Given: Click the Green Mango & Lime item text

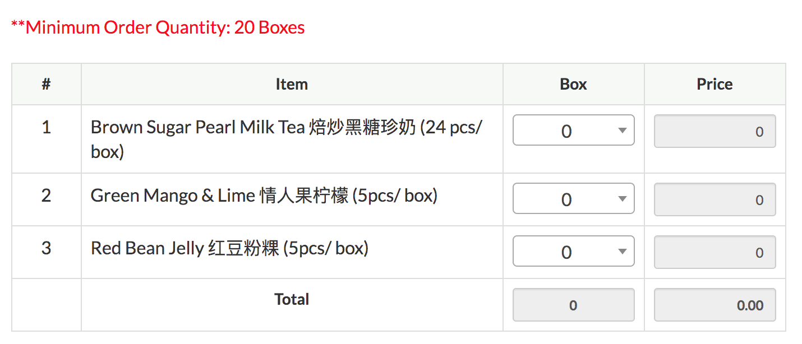Looking at the screenshot, I should [264, 196].
